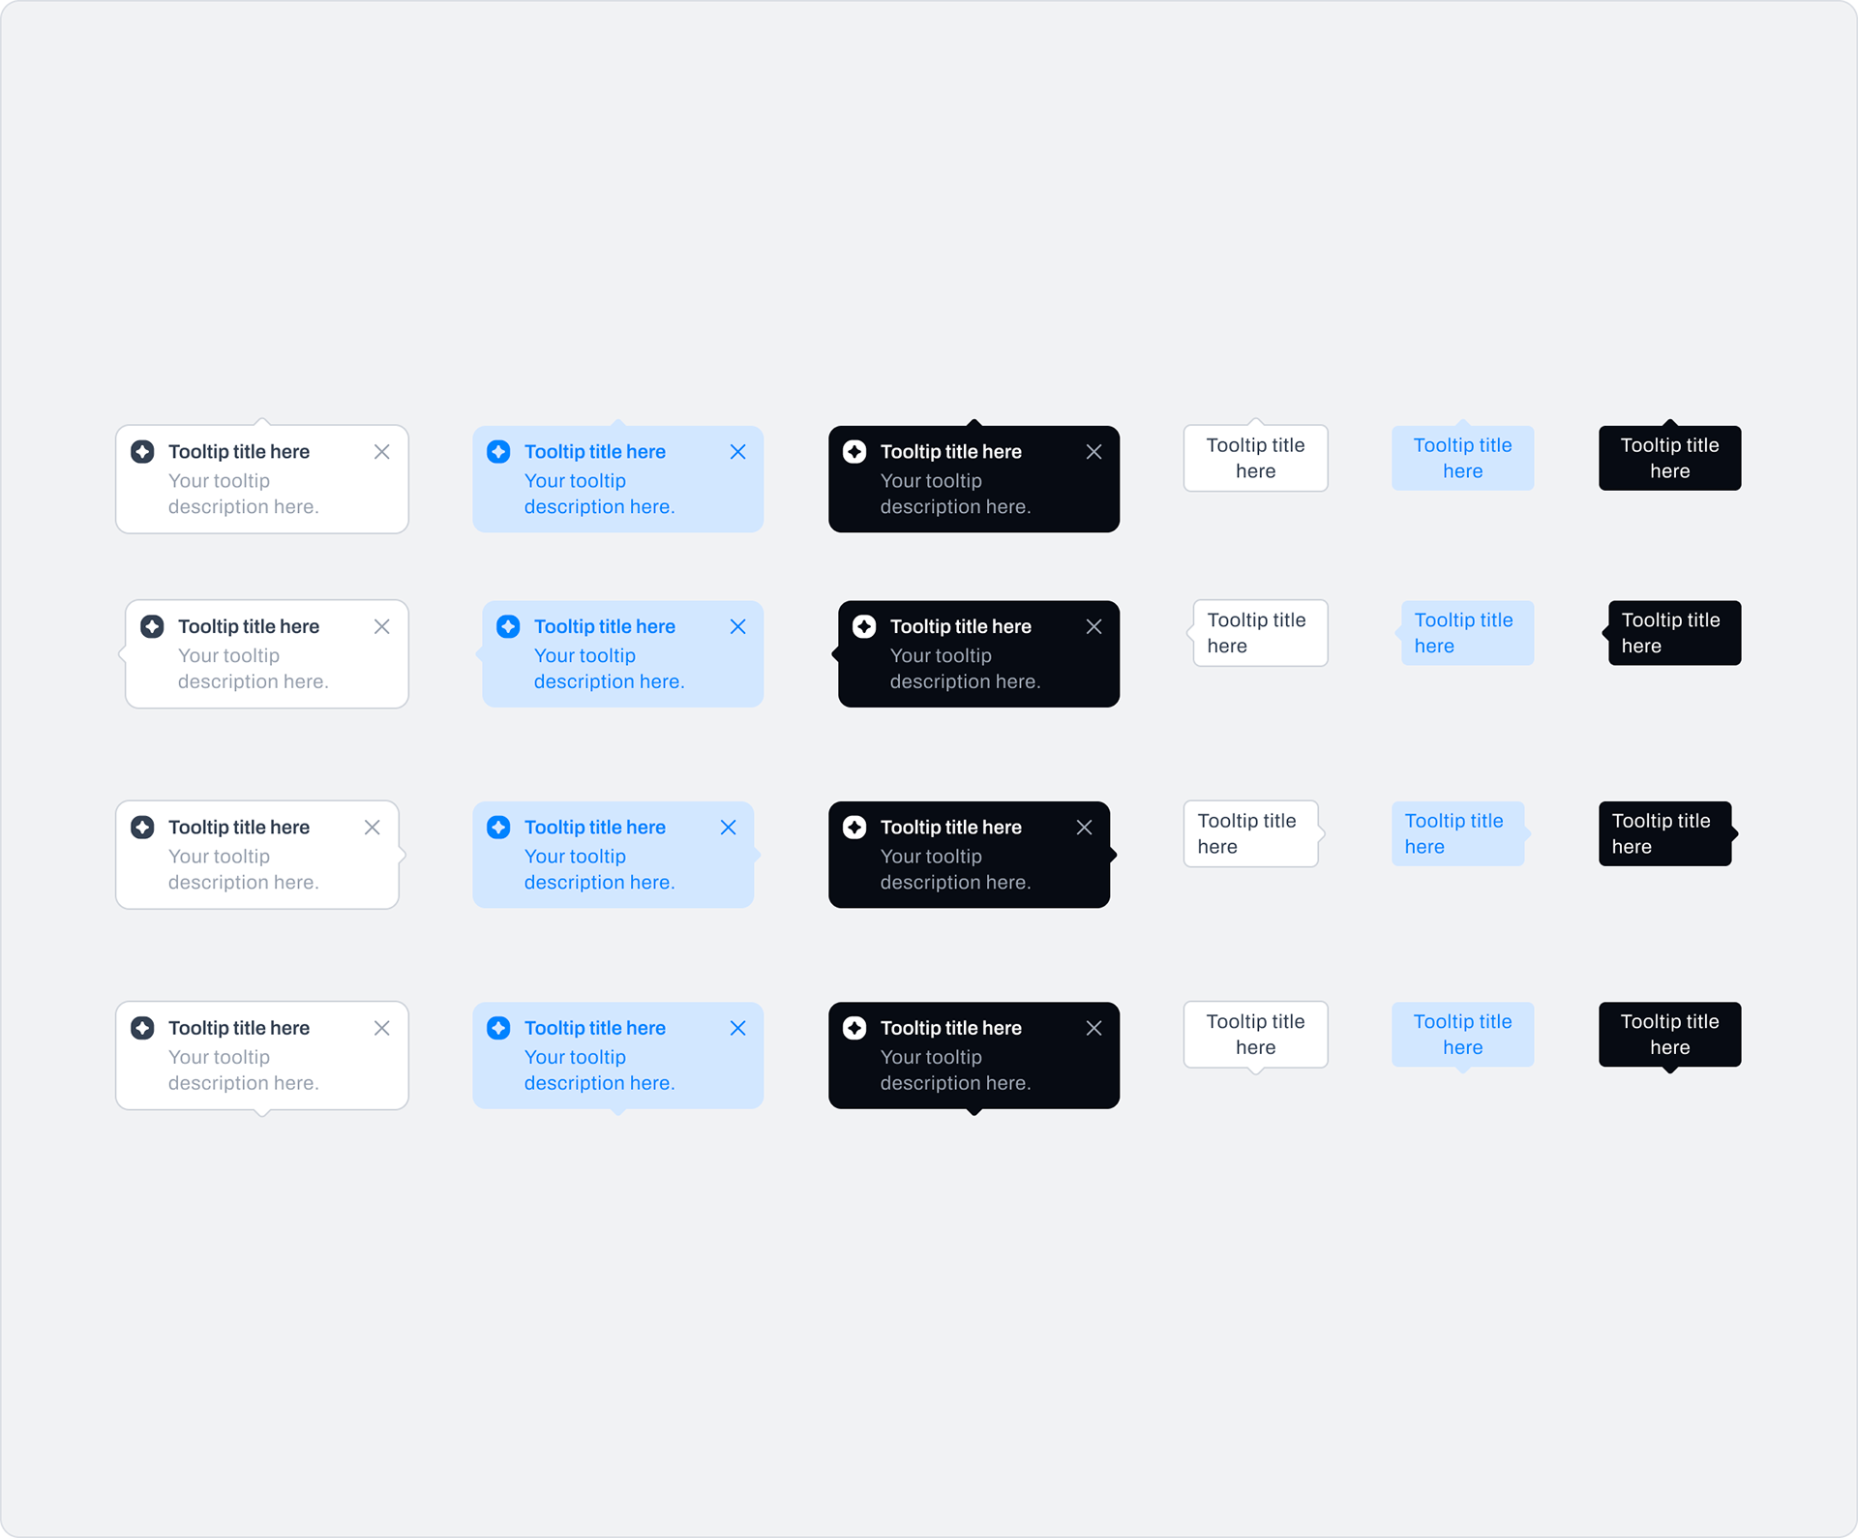Dismiss the blue tooltip with left arrow
The width and height of the screenshot is (1858, 1538).
pyautogui.click(x=738, y=627)
